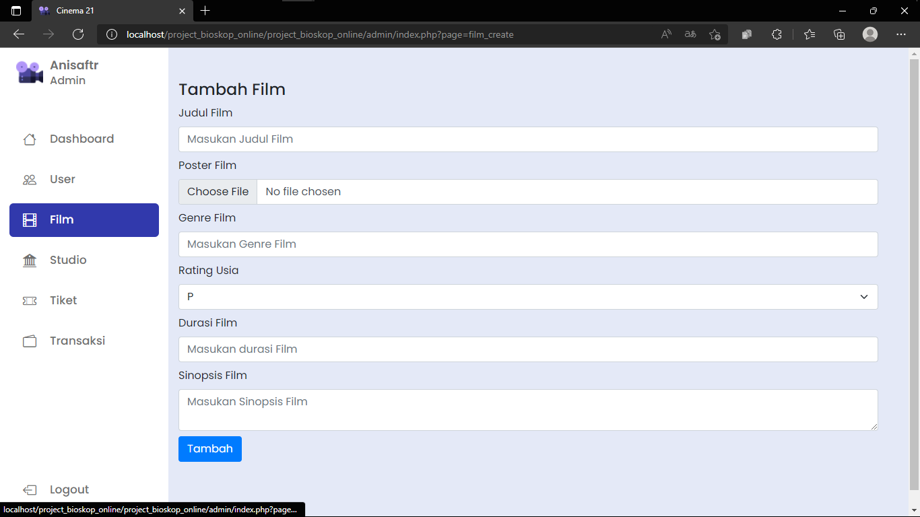Click the Cinema 21 camera logo

[29, 71]
